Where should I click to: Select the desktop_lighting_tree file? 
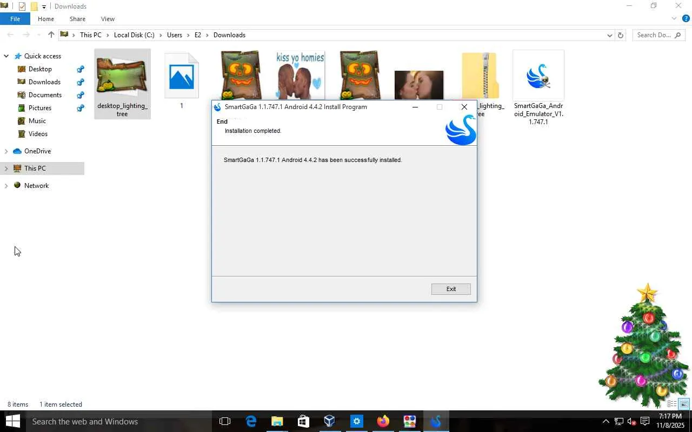(122, 84)
